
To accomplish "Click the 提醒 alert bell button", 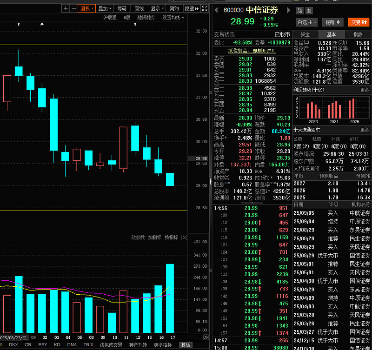I will point(332,22).
